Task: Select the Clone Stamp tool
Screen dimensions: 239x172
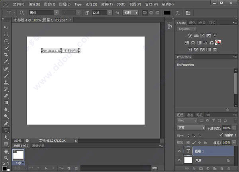Action: pyautogui.click(x=6, y=82)
